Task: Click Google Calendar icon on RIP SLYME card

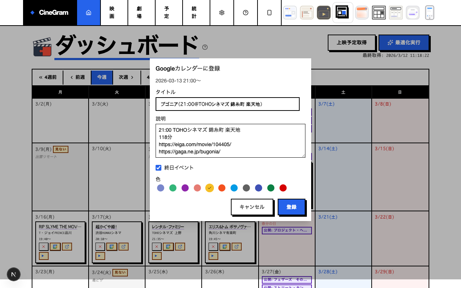Action: coord(55,247)
